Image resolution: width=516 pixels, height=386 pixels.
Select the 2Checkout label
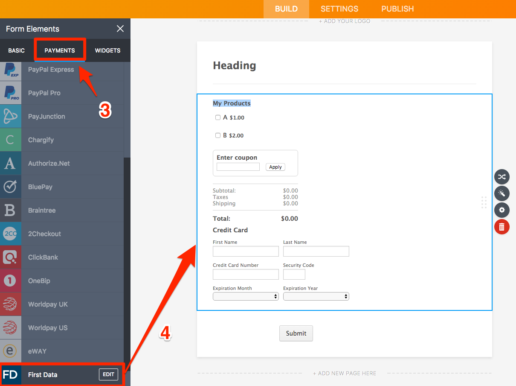(x=44, y=234)
